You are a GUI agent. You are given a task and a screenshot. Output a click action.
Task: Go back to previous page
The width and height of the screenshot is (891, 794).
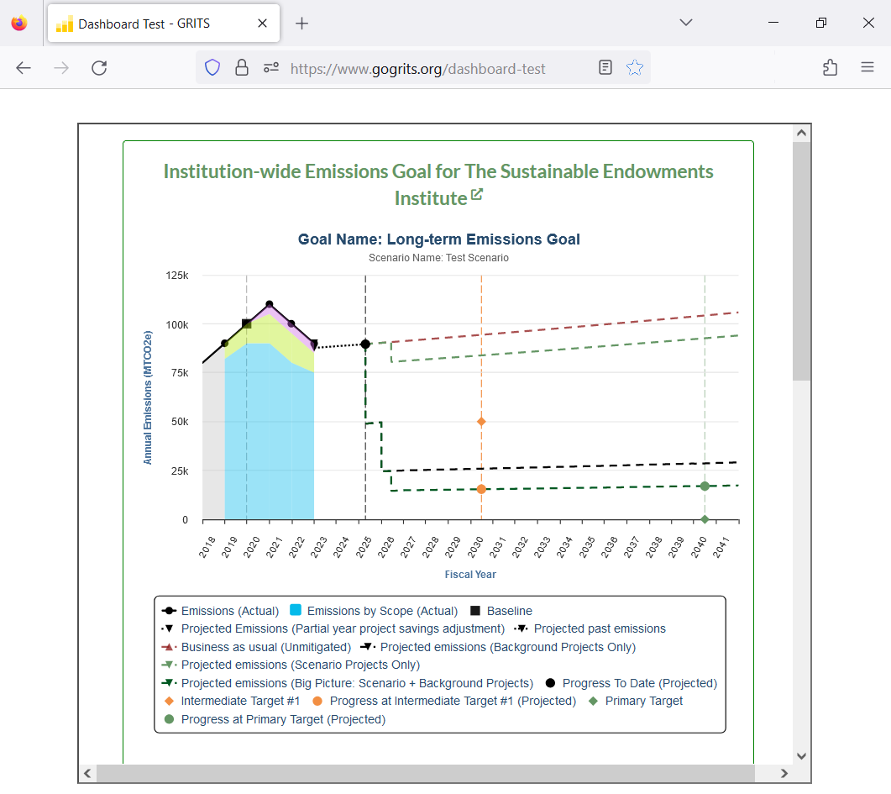pyautogui.click(x=24, y=68)
